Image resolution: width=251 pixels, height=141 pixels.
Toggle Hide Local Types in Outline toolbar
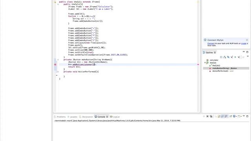point(239,57)
